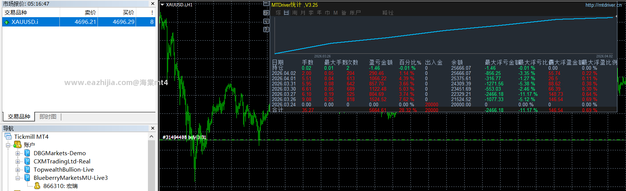Click the user icon for account 866310

coord(37,186)
